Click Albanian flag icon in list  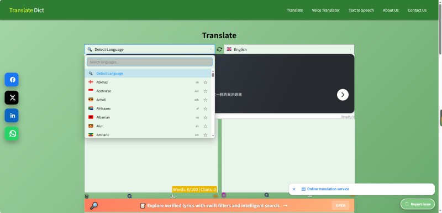[91, 117]
